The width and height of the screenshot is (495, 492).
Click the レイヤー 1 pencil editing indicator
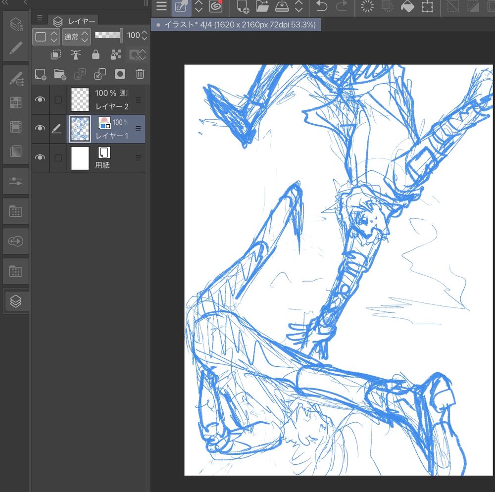pyautogui.click(x=56, y=128)
